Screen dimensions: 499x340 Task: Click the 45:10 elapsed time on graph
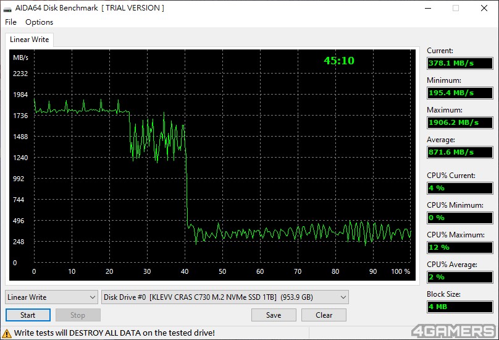pyautogui.click(x=339, y=61)
